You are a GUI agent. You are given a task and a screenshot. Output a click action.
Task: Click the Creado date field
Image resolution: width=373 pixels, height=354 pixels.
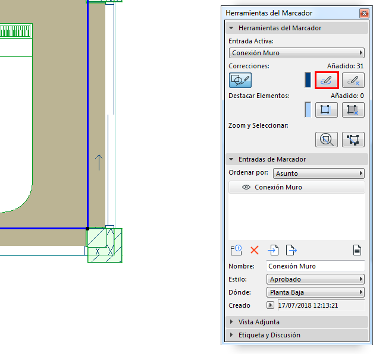tap(321, 305)
